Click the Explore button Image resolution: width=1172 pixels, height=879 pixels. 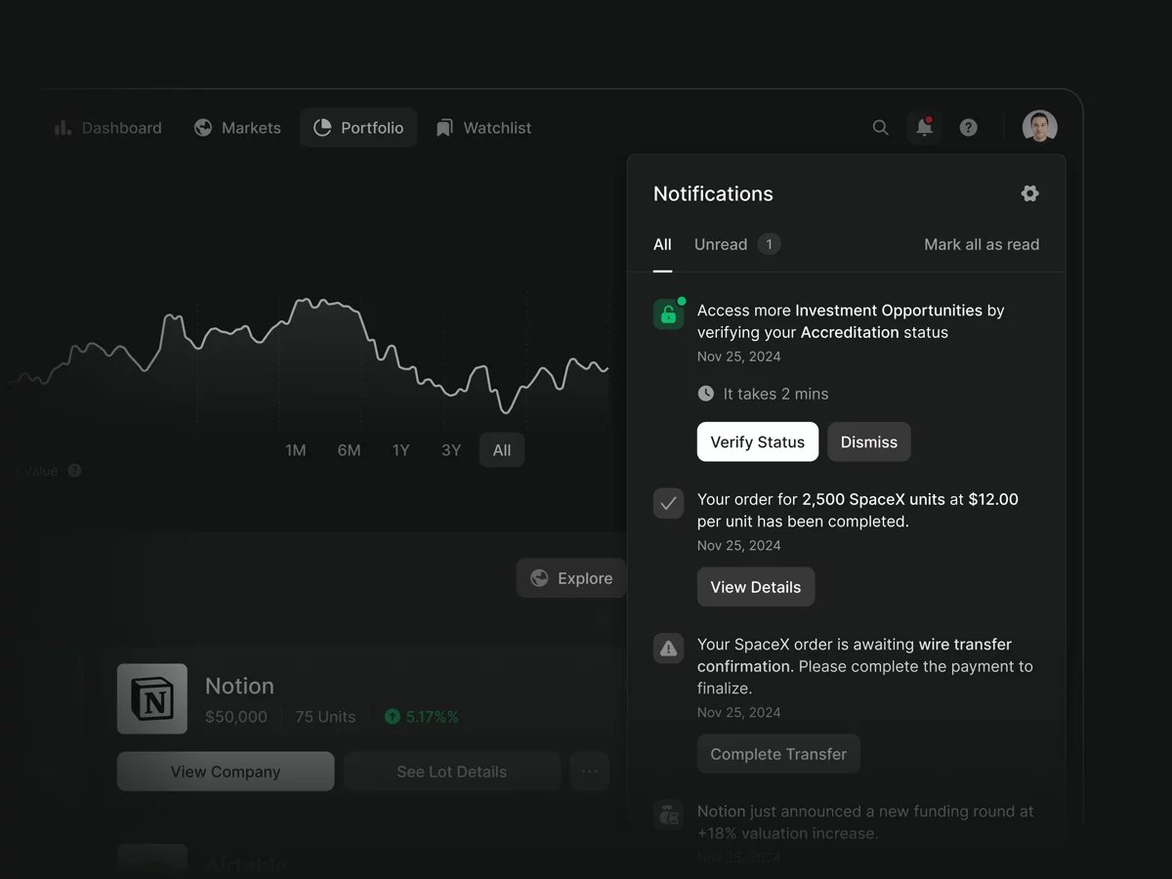click(x=571, y=578)
